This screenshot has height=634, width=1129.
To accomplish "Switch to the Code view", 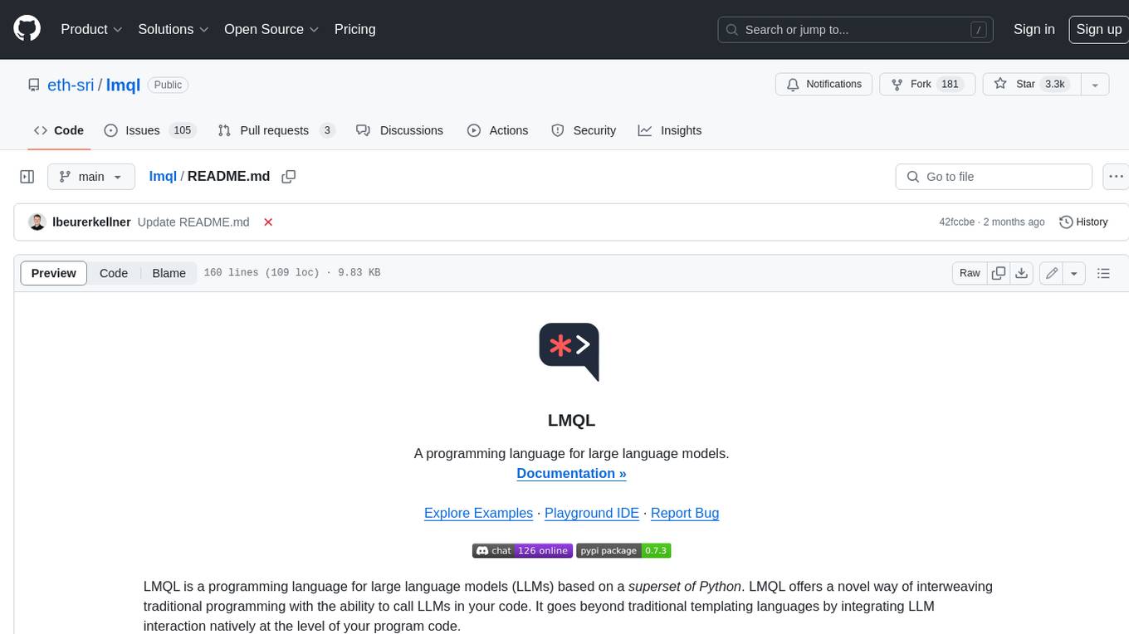I will click(114, 273).
